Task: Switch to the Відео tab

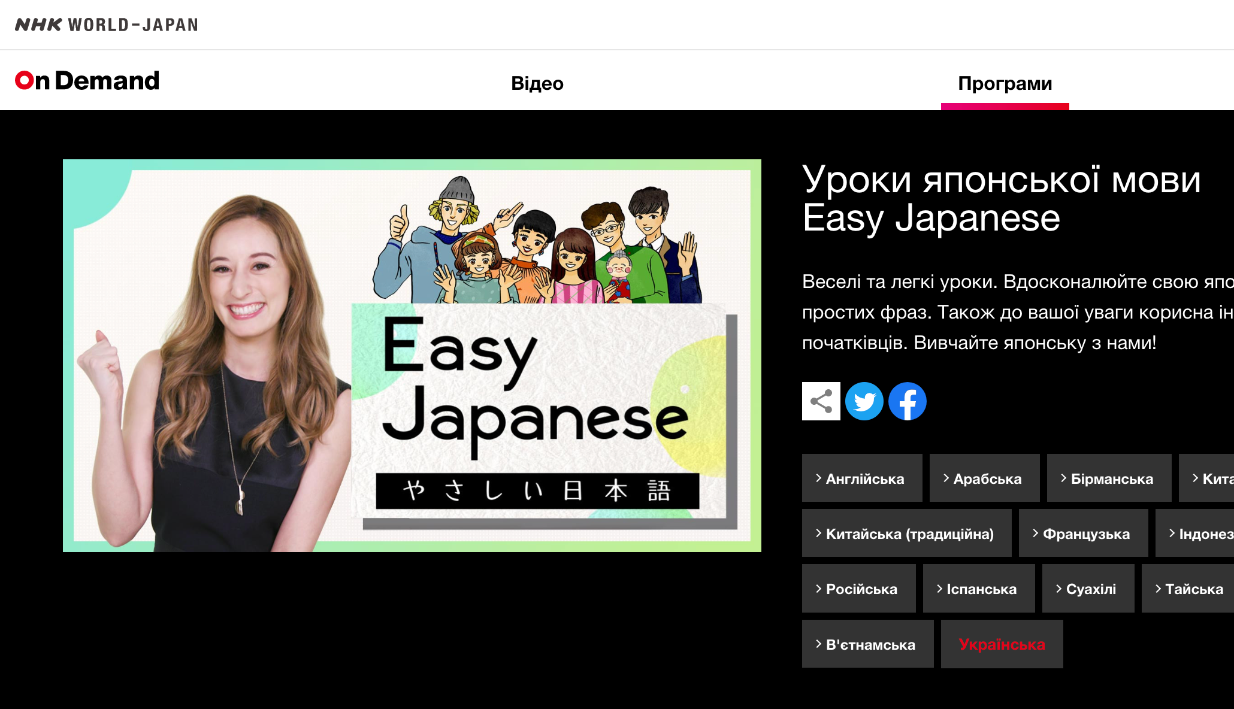Action: [537, 83]
